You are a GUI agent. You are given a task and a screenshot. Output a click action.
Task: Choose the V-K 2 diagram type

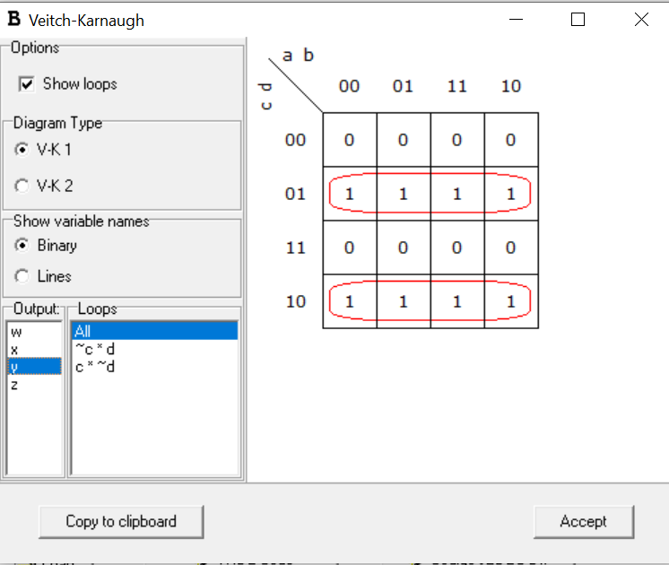pyautogui.click(x=22, y=186)
